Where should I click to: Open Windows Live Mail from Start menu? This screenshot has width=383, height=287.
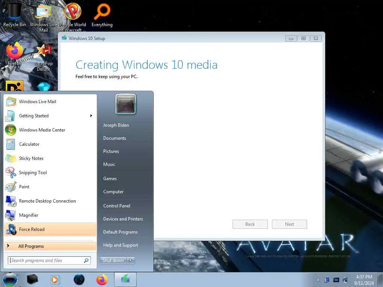(x=50, y=102)
